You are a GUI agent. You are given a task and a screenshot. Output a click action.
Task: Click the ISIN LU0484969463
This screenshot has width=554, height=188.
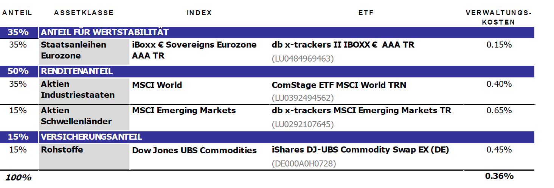[303, 59]
